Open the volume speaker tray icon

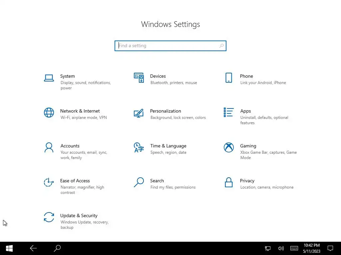(x=281, y=248)
